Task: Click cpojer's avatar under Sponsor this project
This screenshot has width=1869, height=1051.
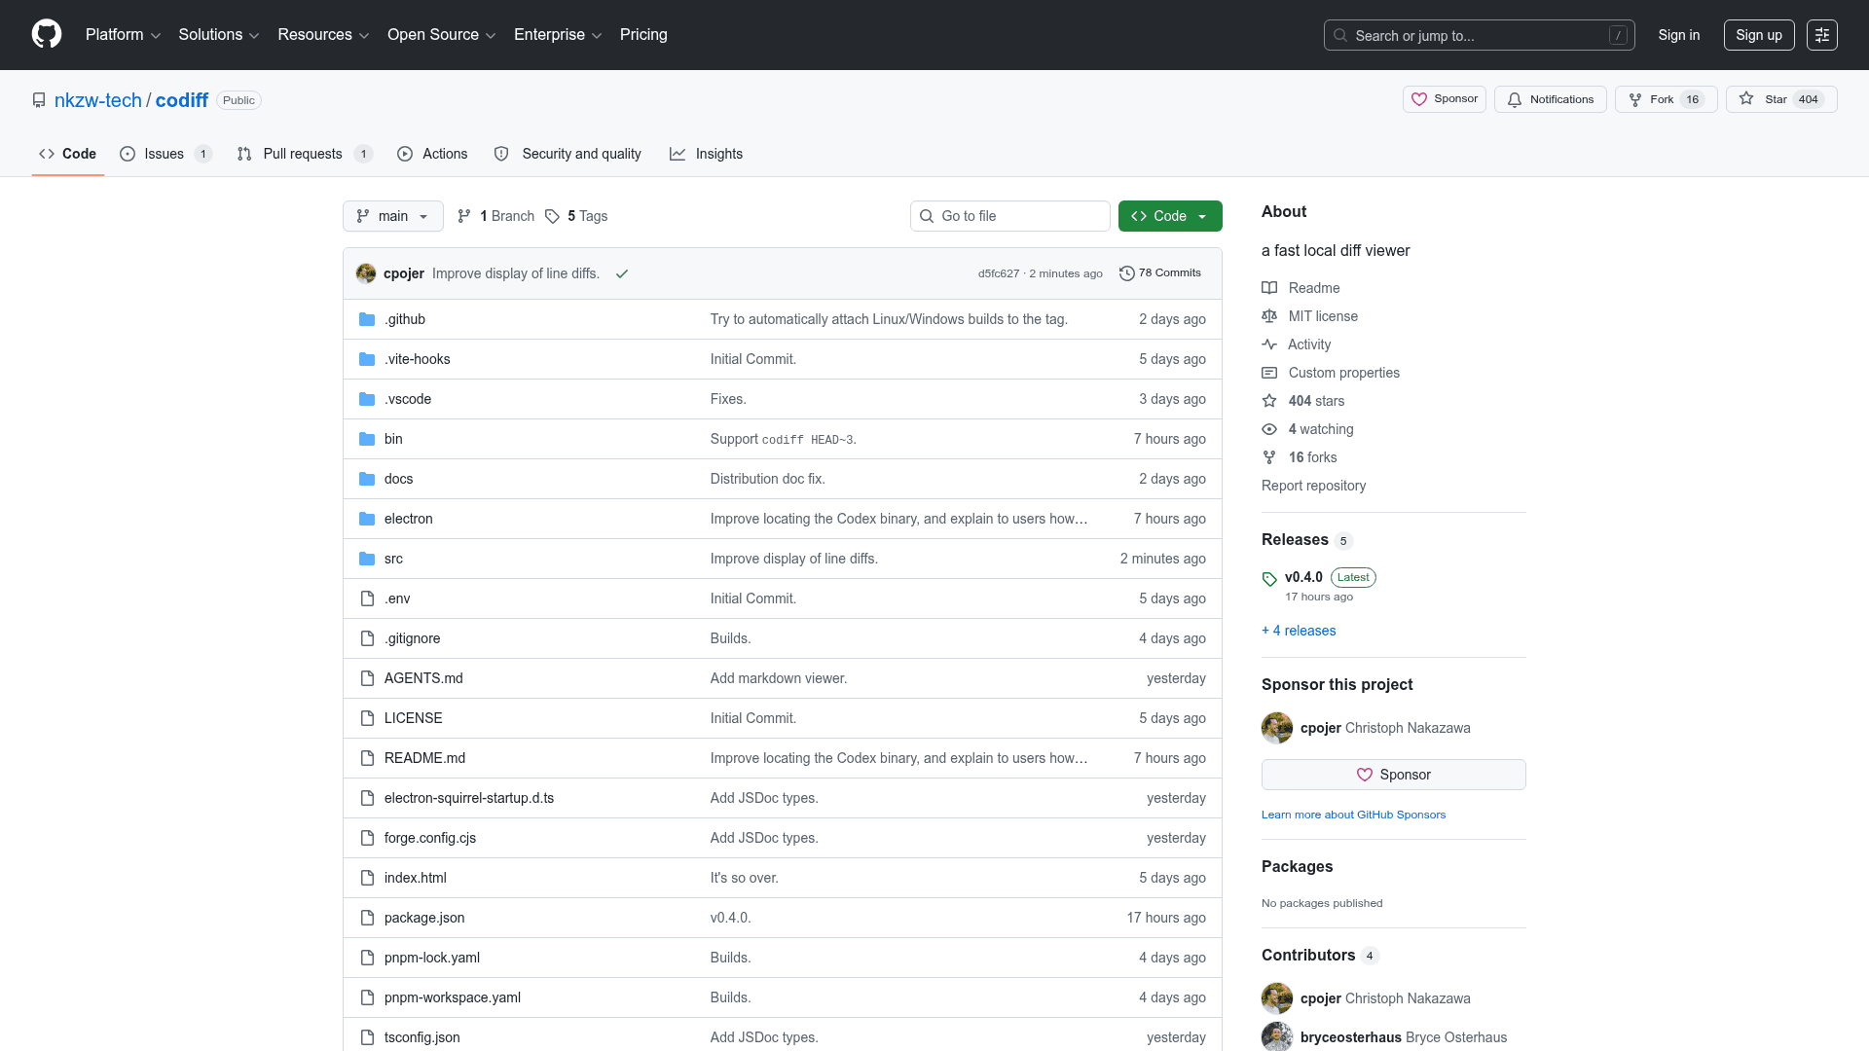Action: tap(1277, 728)
